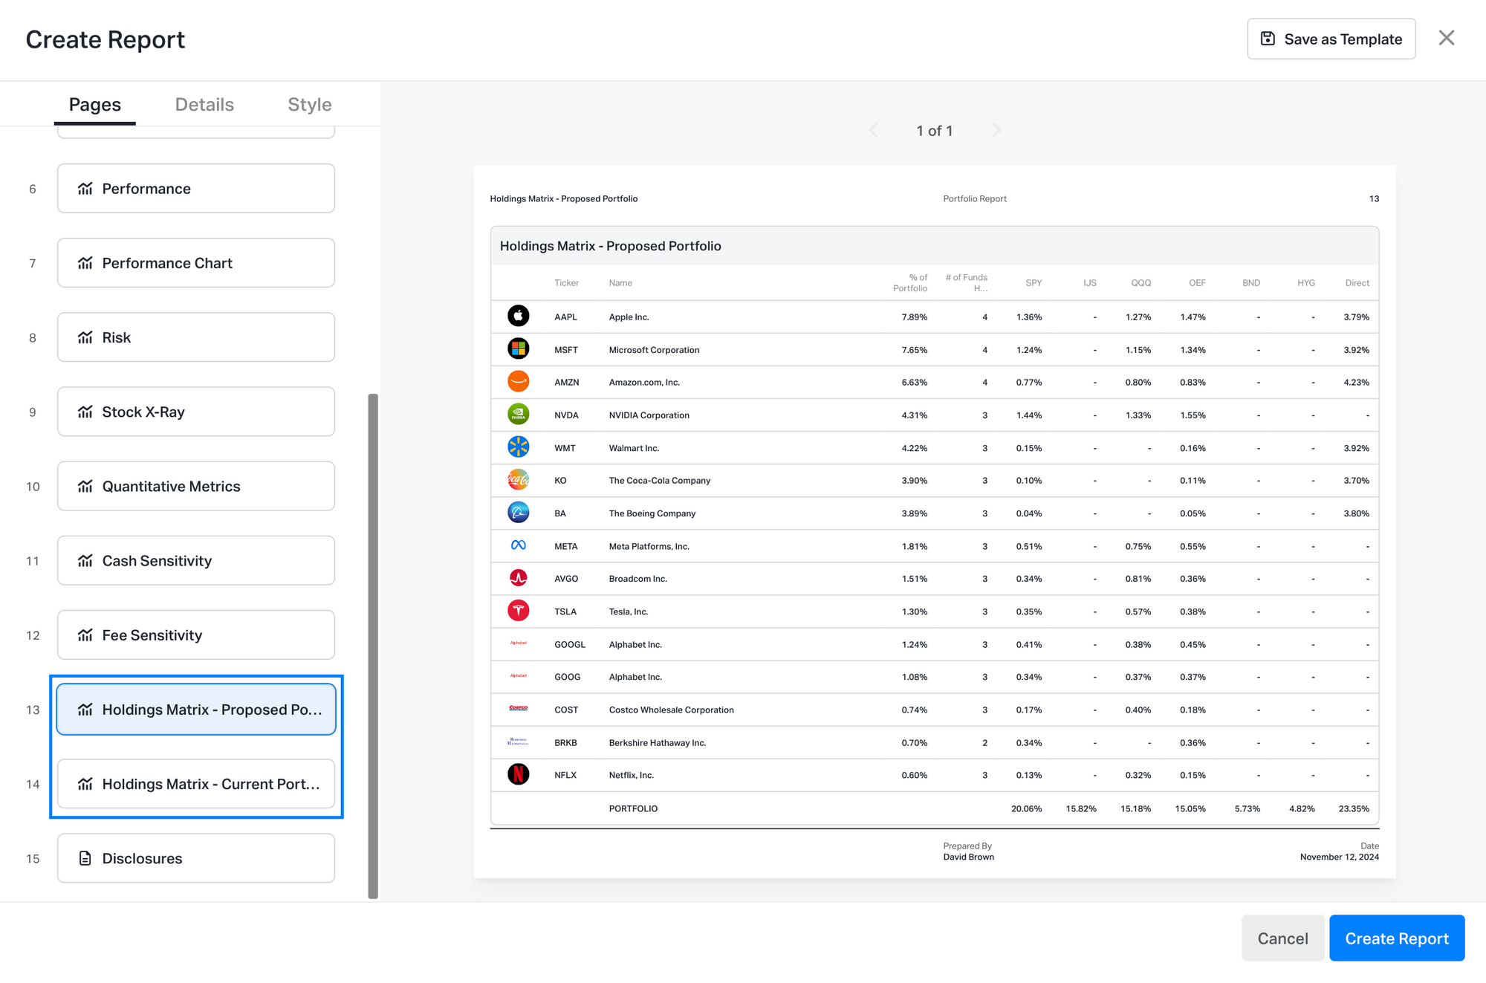Image resolution: width=1486 pixels, height=983 pixels.
Task: Select the Disclosures page item
Action: point(196,858)
